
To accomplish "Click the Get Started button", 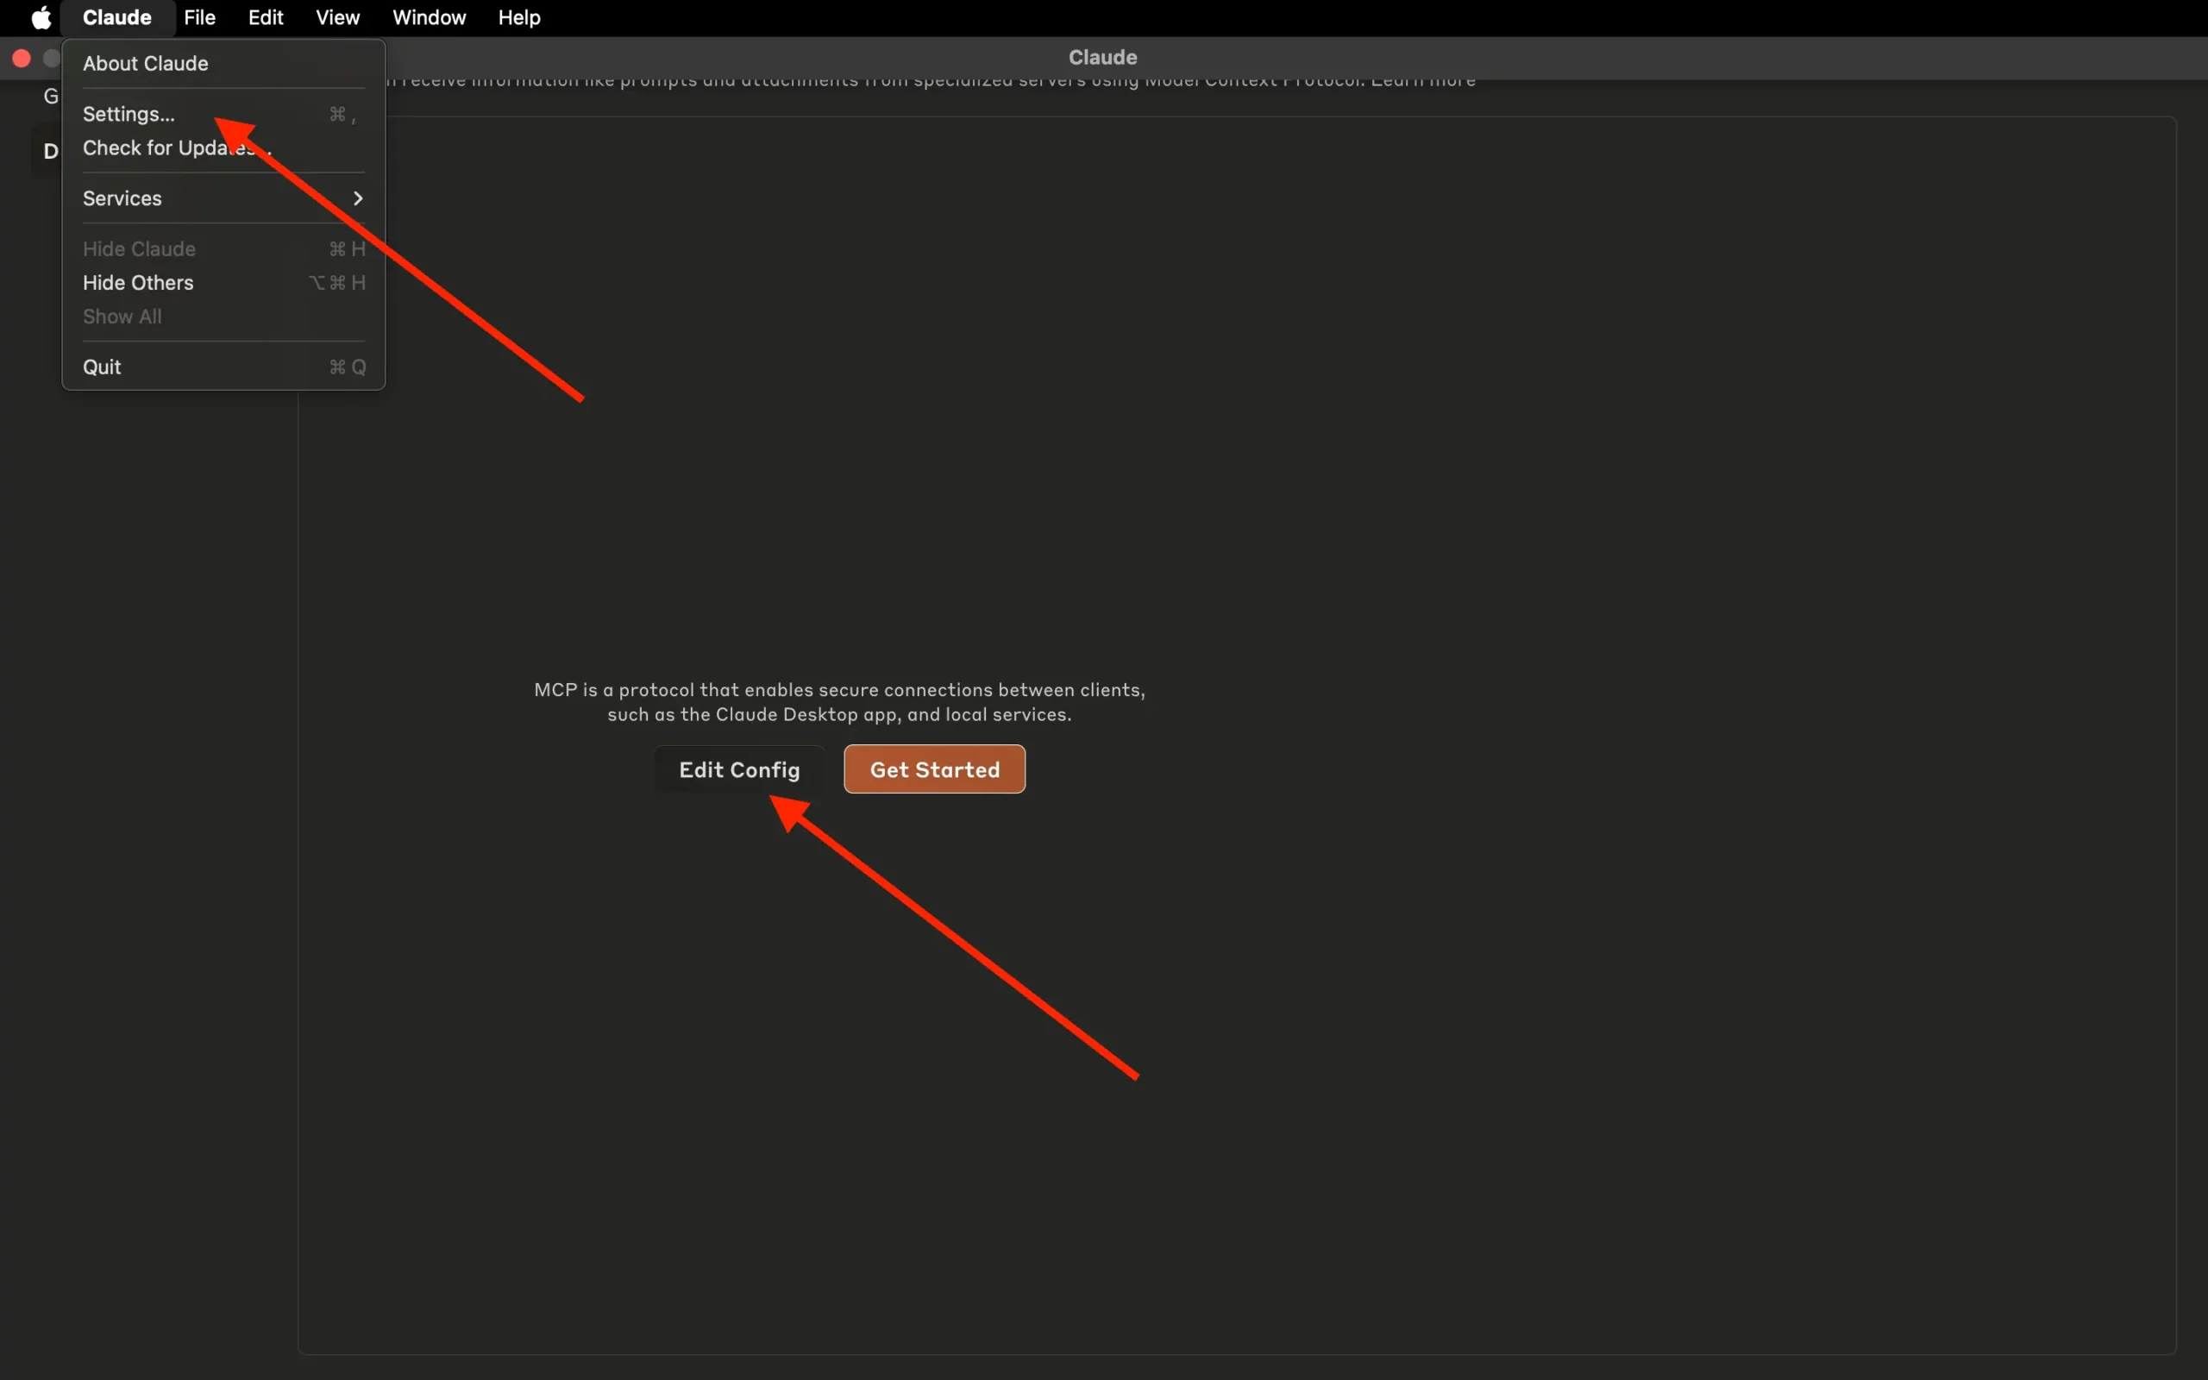I will (x=934, y=769).
